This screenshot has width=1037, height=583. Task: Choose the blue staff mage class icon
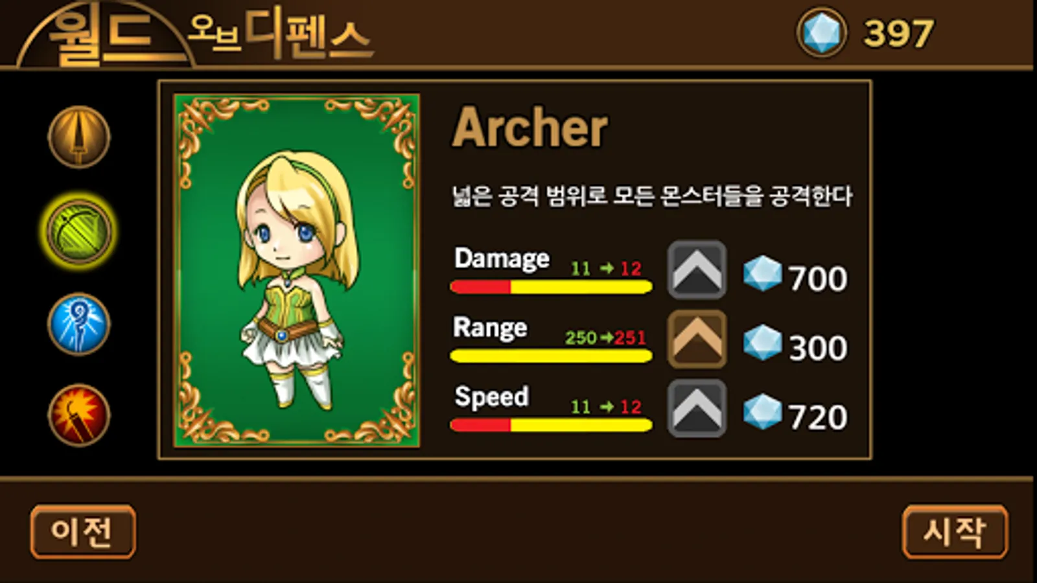pyautogui.click(x=79, y=324)
